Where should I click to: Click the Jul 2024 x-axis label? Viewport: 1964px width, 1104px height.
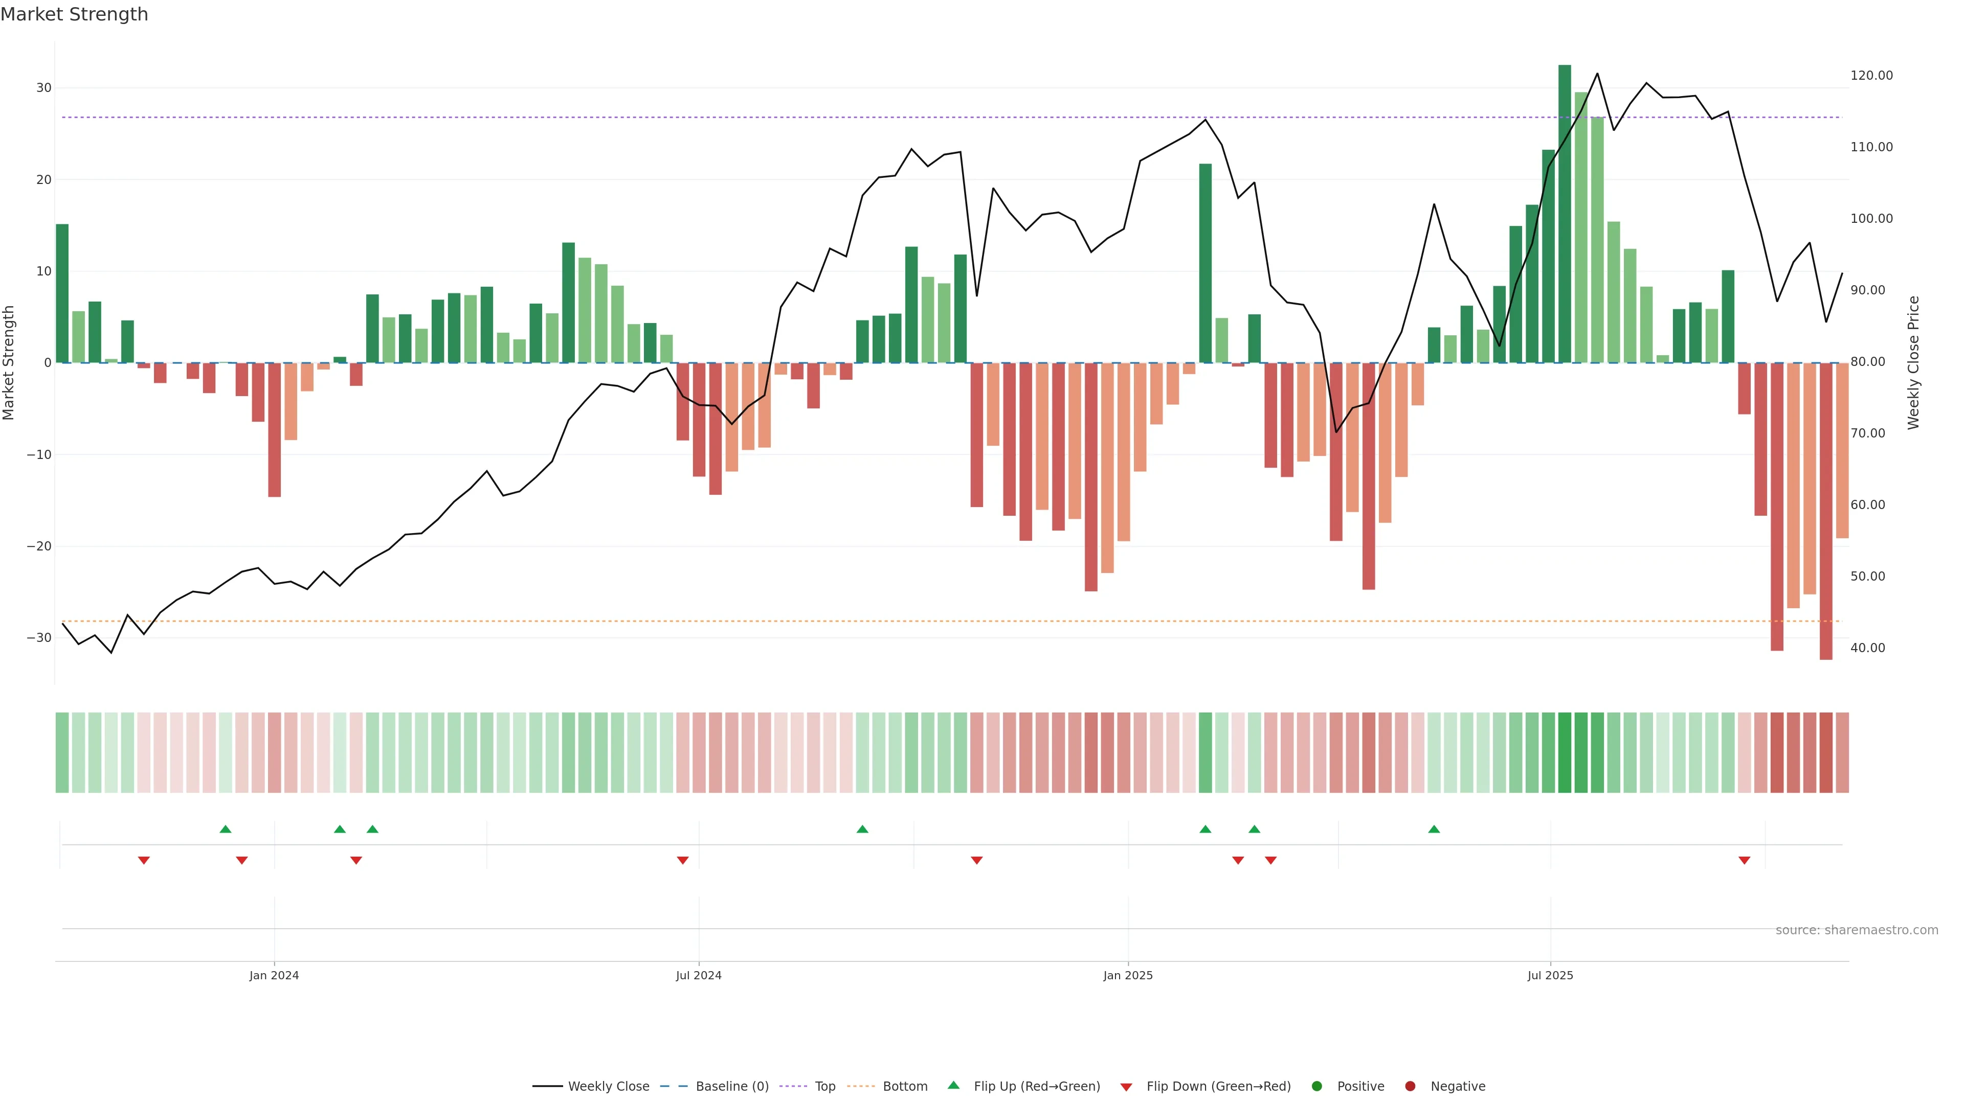click(x=698, y=975)
